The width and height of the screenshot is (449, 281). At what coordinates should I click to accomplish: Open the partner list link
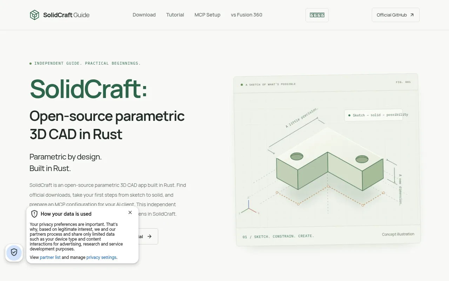click(x=50, y=257)
